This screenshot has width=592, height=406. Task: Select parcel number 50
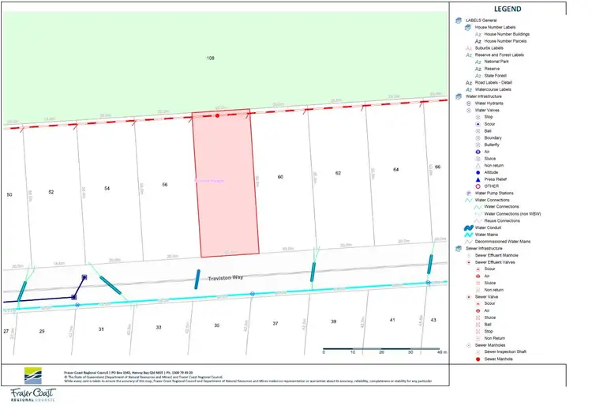point(9,195)
